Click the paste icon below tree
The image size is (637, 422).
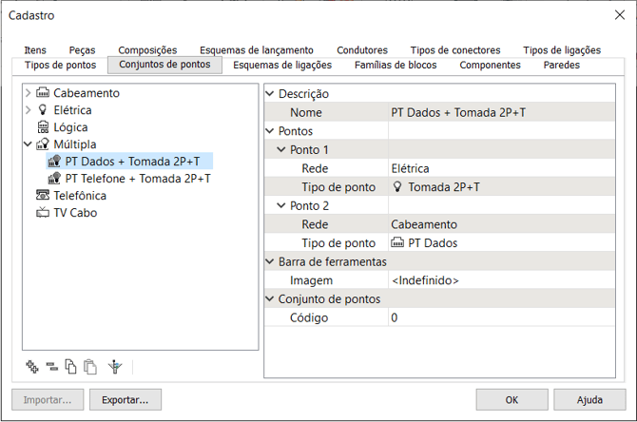pos(90,366)
